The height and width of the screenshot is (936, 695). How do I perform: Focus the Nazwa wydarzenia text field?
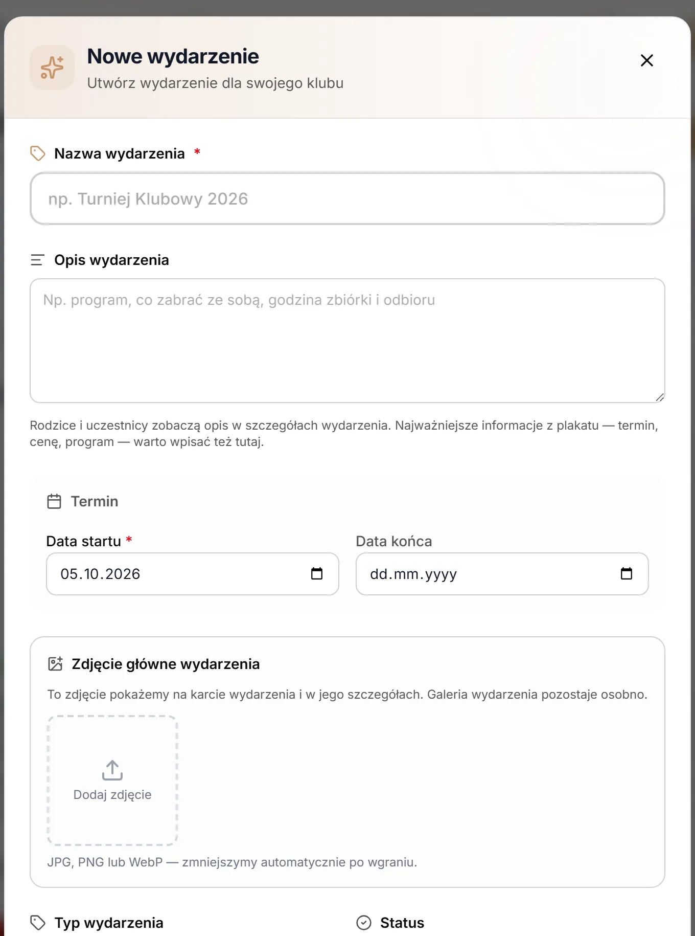tap(347, 198)
